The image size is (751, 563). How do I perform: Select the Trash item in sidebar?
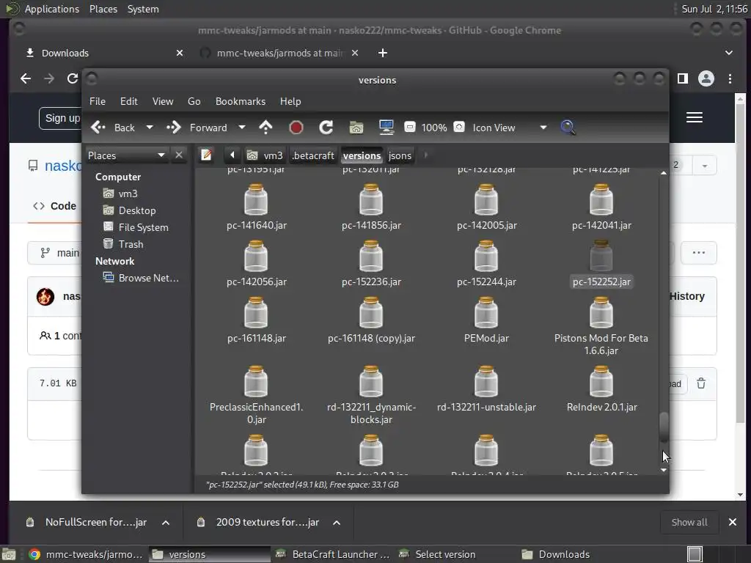click(131, 244)
